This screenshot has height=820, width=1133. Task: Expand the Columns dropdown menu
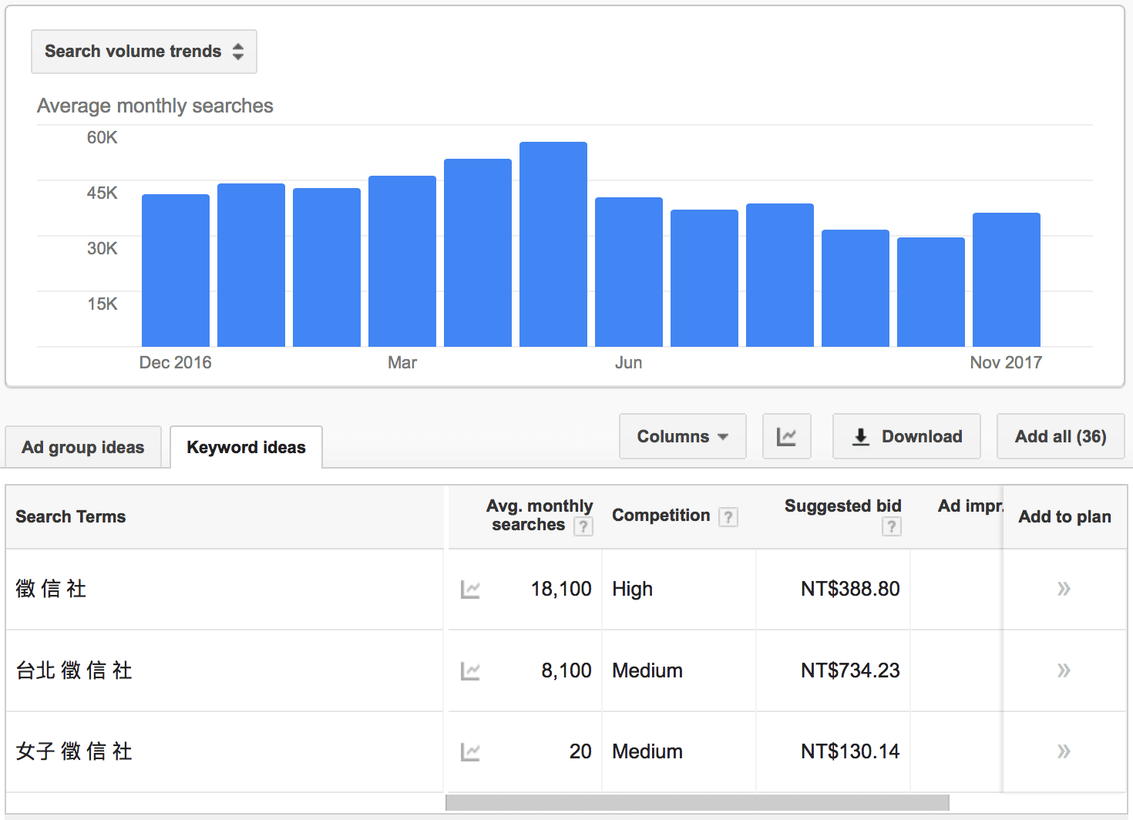(682, 437)
